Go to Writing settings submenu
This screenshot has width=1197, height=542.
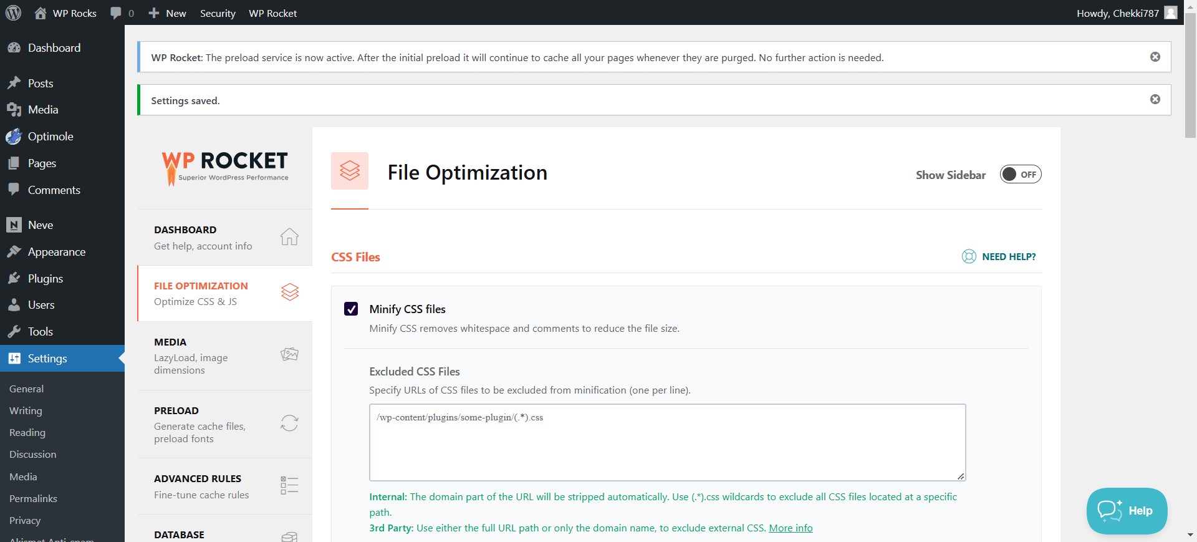[26, 410]
